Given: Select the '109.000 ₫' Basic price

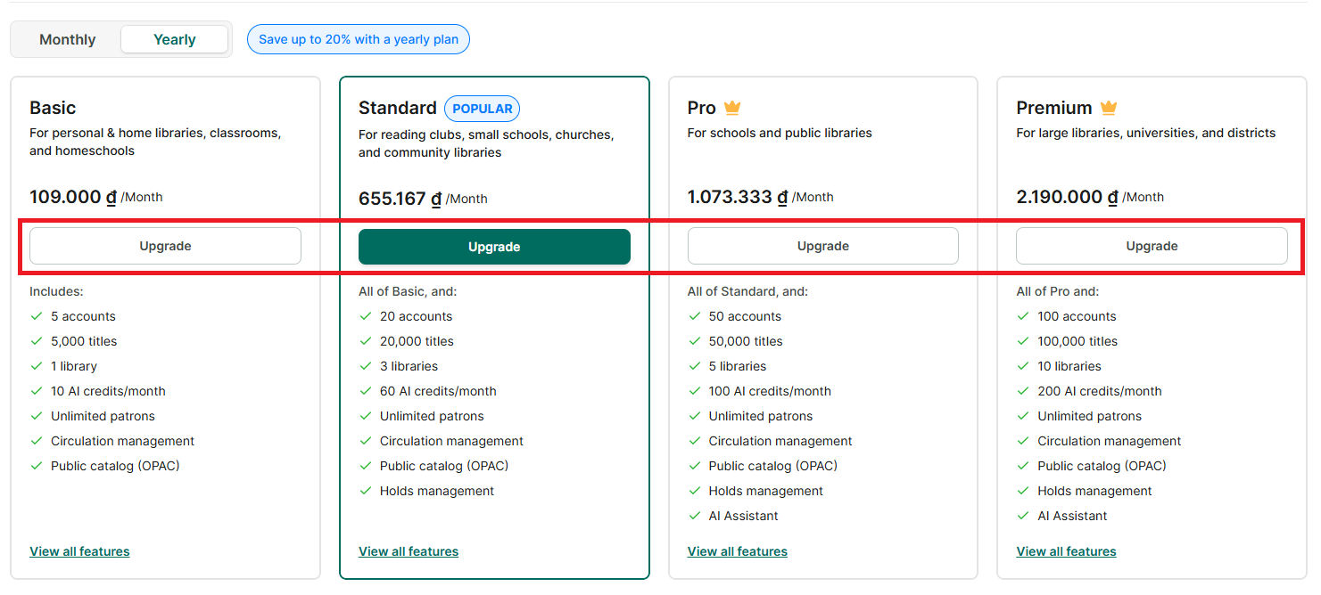Looking at the screenshot, I should tap(73, 197).
